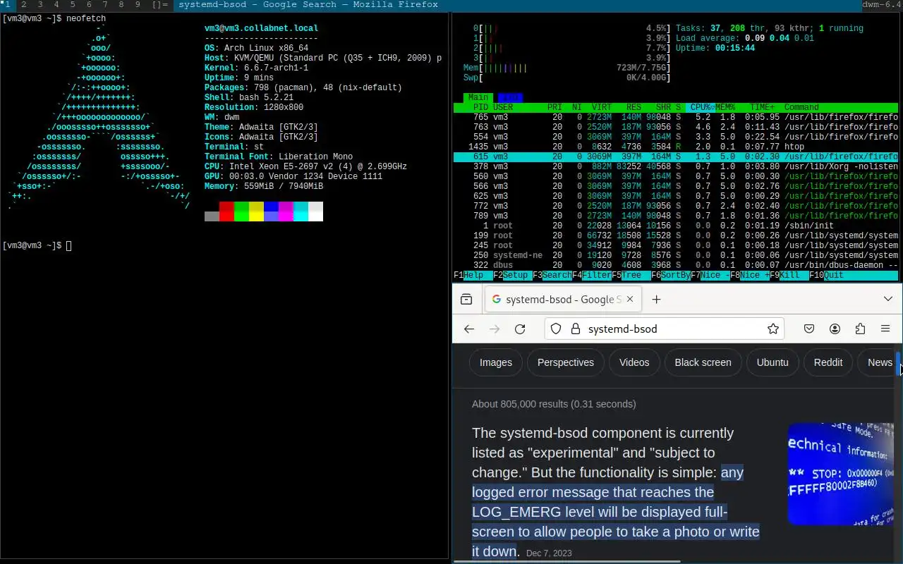Click the F3 Search button in htop
This screenshot has width=903, height=564.
click(x=552, y=275)
